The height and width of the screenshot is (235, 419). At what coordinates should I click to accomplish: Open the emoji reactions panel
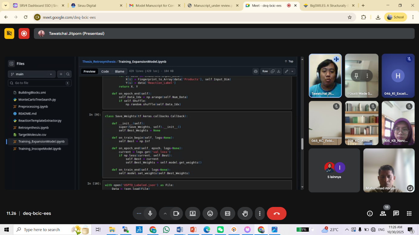[210, 214]
